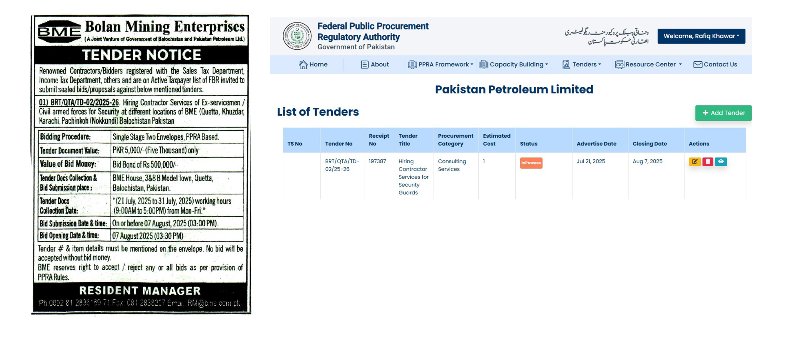The image size is (799, 339).
Task: Click the Urdu authority name text
Action: tap(606, 36)
